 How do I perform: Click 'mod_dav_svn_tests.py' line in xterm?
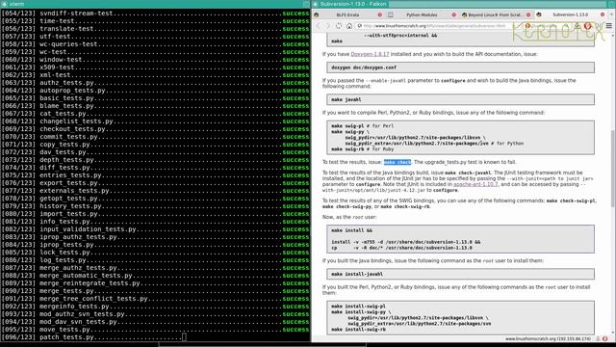(x=155, y=322)
